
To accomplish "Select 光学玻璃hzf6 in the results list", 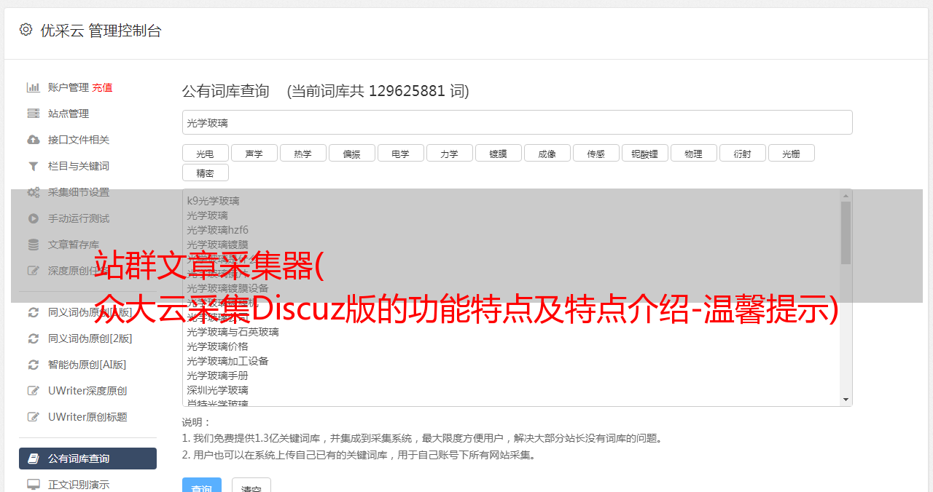I will (x=217, y=230).
